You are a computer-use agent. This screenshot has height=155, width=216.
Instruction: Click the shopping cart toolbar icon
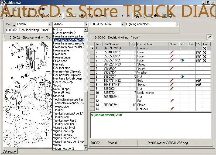[x=91, y=16]
